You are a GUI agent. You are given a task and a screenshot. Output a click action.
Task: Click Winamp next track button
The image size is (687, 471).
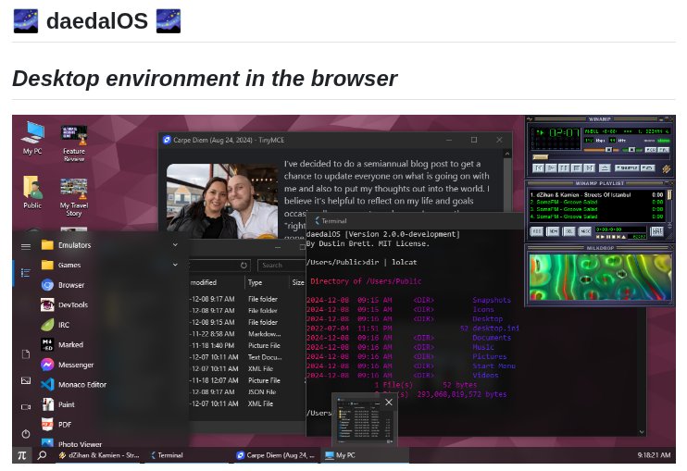(589, 168)
